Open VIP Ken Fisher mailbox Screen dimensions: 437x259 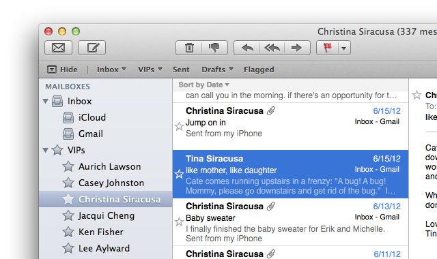point(106,232)
